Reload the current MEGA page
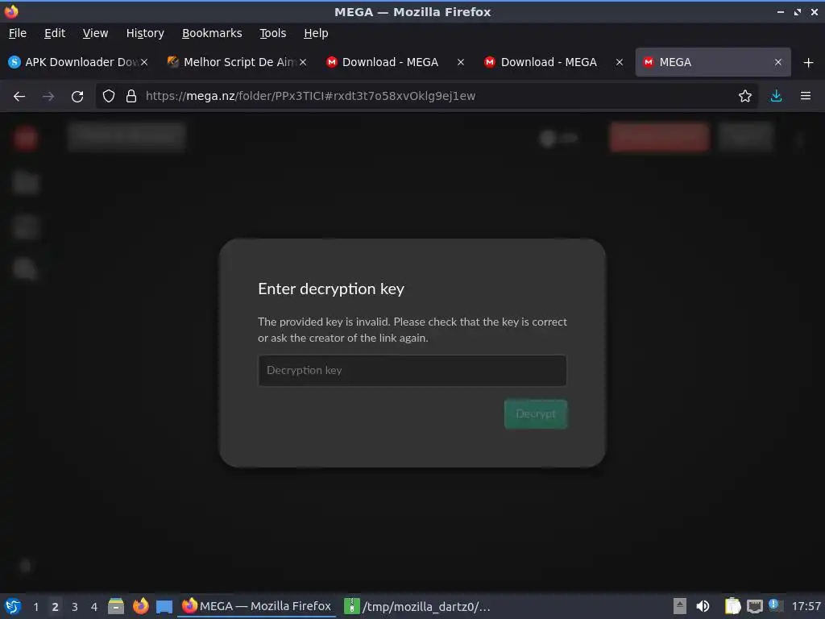 coord(77,97)
